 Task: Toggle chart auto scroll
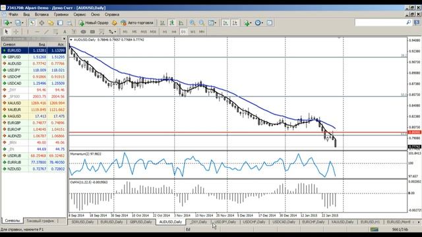226,23
